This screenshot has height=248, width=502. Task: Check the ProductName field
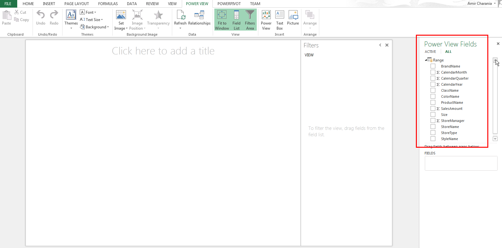point(433,103)
